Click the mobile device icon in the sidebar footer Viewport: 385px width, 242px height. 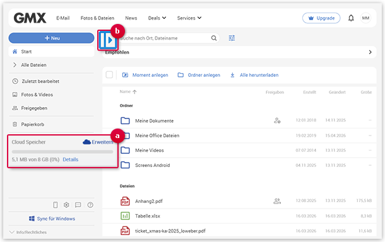click(x=56, y=205)
